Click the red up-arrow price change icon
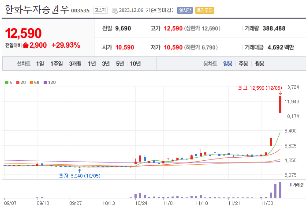Screen dimensions: 306x212 (x=26, y=45)
